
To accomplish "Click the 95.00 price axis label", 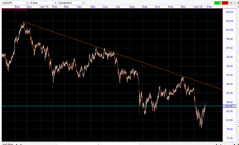I will click(x=229, y=57).
